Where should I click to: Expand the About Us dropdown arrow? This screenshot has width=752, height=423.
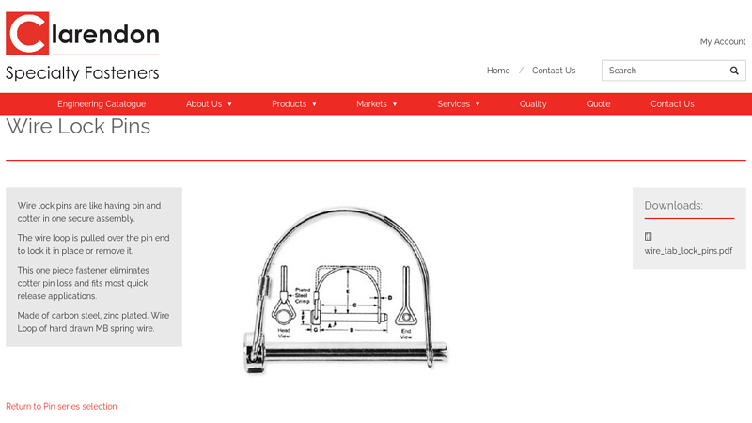click(x=229, y=104)
